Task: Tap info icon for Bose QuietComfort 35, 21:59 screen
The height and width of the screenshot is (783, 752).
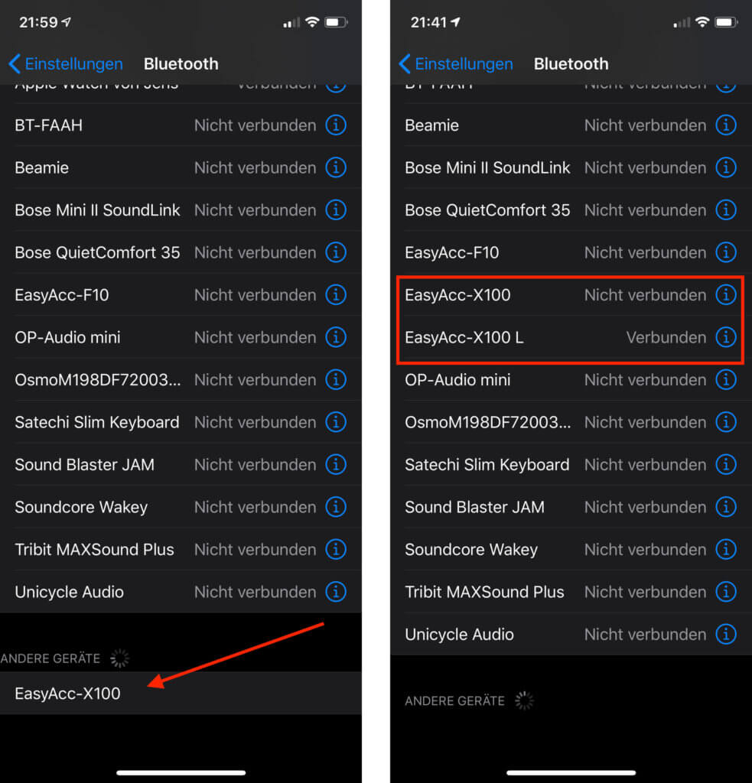Action: (x=336, y=252)
